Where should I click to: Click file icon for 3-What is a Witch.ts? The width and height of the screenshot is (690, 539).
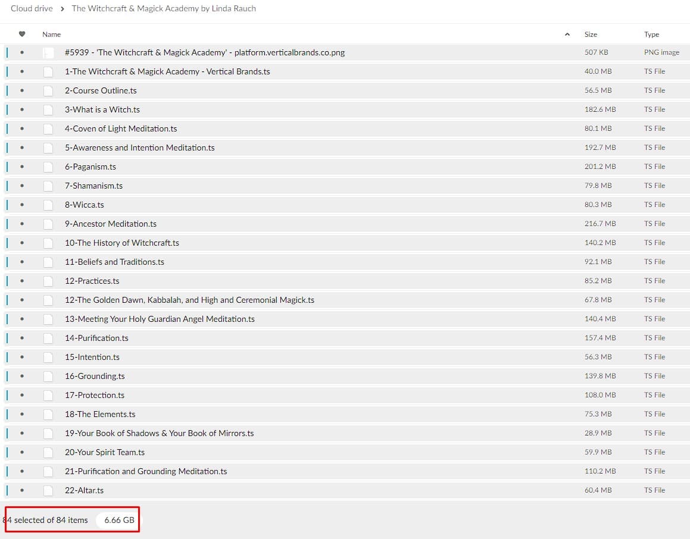coord(48,109)
